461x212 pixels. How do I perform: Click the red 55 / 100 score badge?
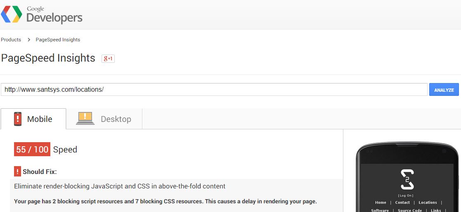(32, 149)
